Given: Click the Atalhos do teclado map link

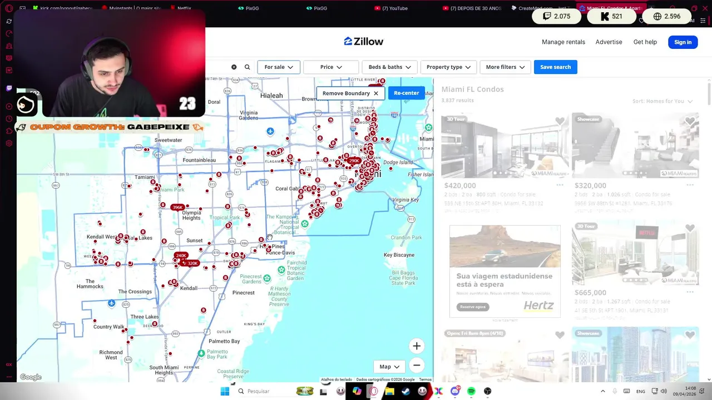Looking at the screenshot, I should click(x=337, y=379).
